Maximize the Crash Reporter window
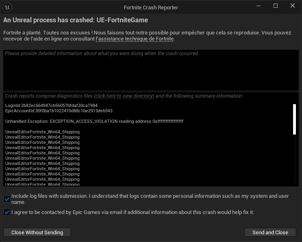Screen dimensions: 302x242 click(x=276, y=6)
